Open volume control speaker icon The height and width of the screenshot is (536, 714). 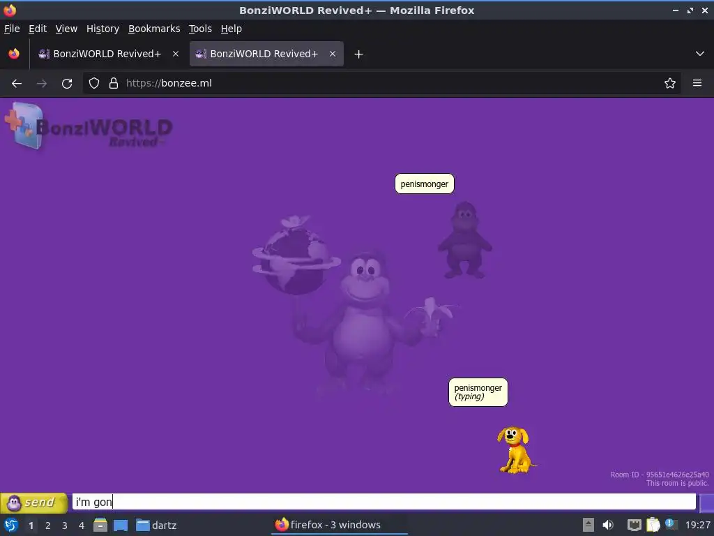608,525
